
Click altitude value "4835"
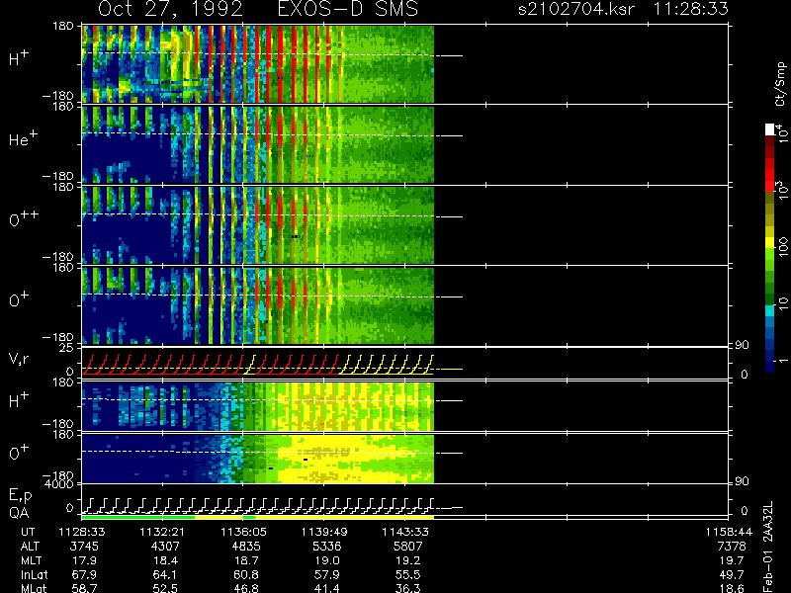(246, 547)
